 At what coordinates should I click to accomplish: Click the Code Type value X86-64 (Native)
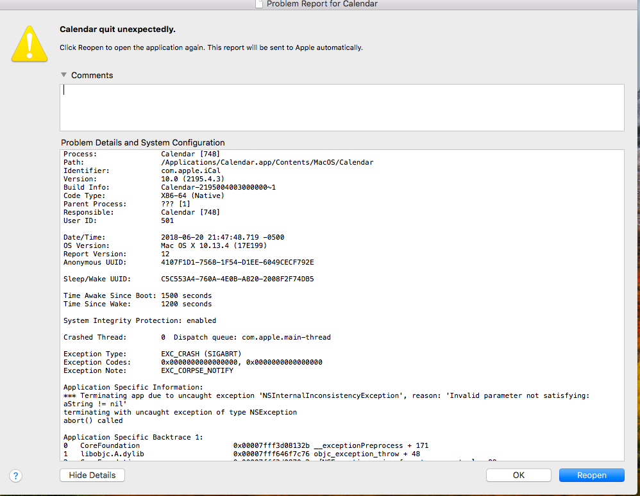(x=192, y=196)
